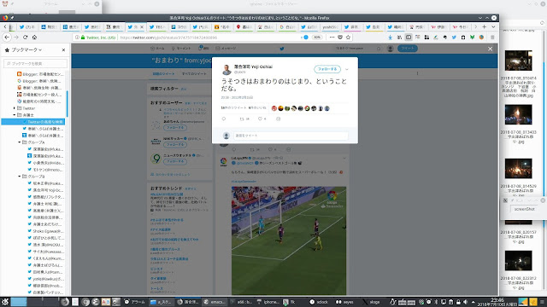Toggle the sidebar view toolbar button
Viewport: 547px width, 307px height.
[409, 37]
